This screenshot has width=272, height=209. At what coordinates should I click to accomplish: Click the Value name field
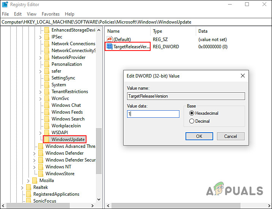click(186, 96)
